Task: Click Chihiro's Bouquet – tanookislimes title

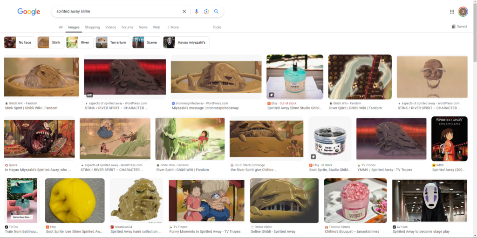Action: pos(352,231)
